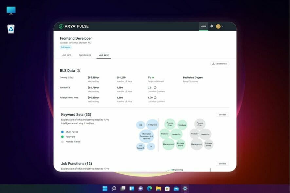Click info icon next to 1.09 quotient

[155, 97]
